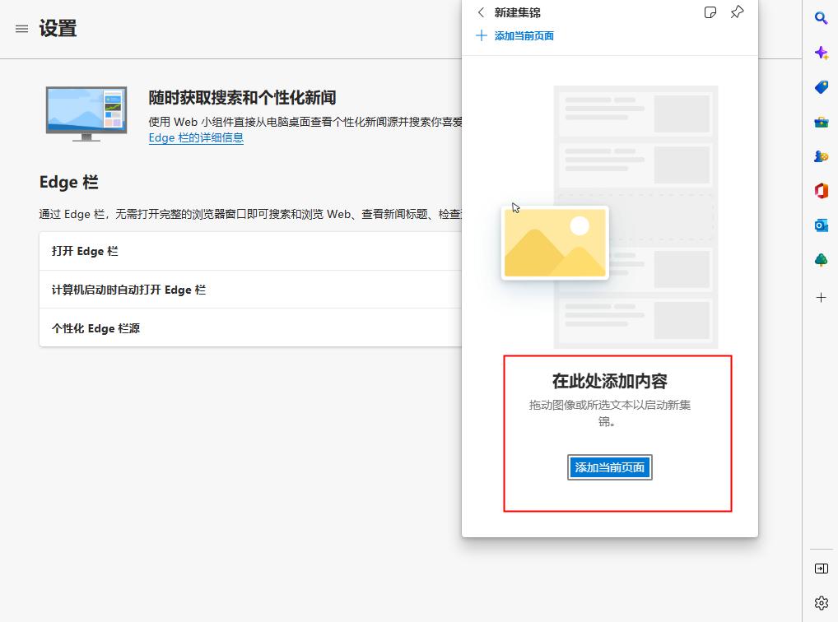Click the open-in-sidebar icon above the gear
838x622 pixels.
821,568
